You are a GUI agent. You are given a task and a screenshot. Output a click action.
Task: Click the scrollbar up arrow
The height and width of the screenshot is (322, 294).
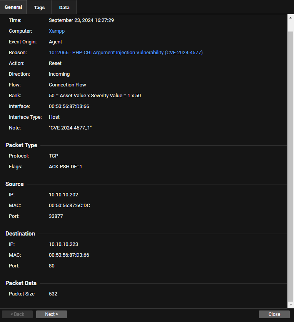pos(291,18)
